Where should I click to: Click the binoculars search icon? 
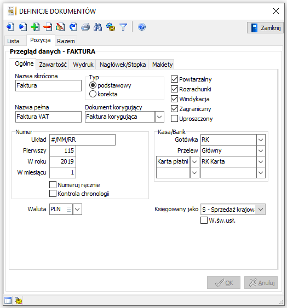pos(97,27)
